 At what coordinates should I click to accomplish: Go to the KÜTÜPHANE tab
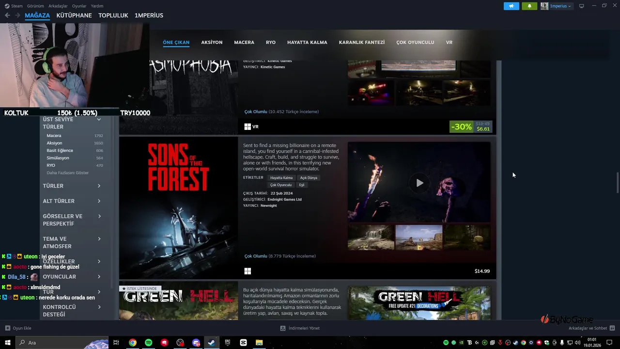point(74,16)
